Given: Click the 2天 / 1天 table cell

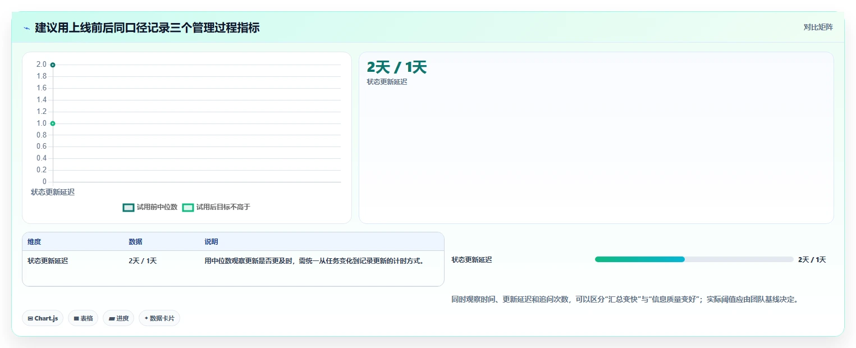Looking at the screenshot, I should coord(143,260).
